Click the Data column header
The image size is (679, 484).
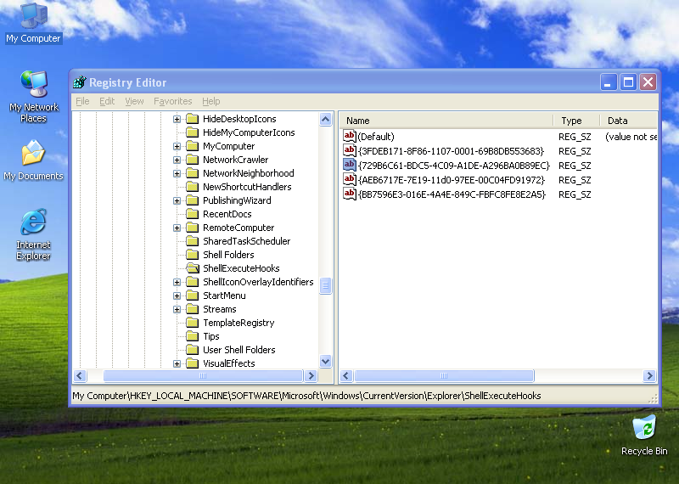coord(629,121)
